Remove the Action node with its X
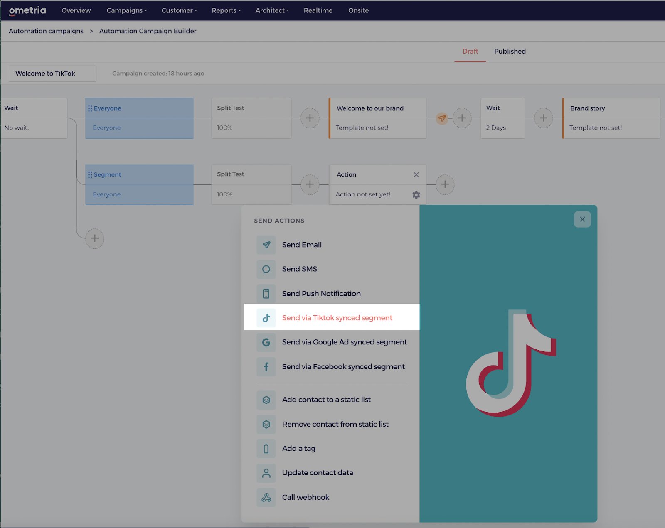The image size is (665, 528). pyautogui.click(x=416, y=174)
